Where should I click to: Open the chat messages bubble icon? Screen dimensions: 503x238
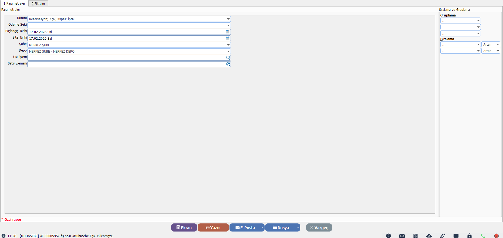pos(456,236)
